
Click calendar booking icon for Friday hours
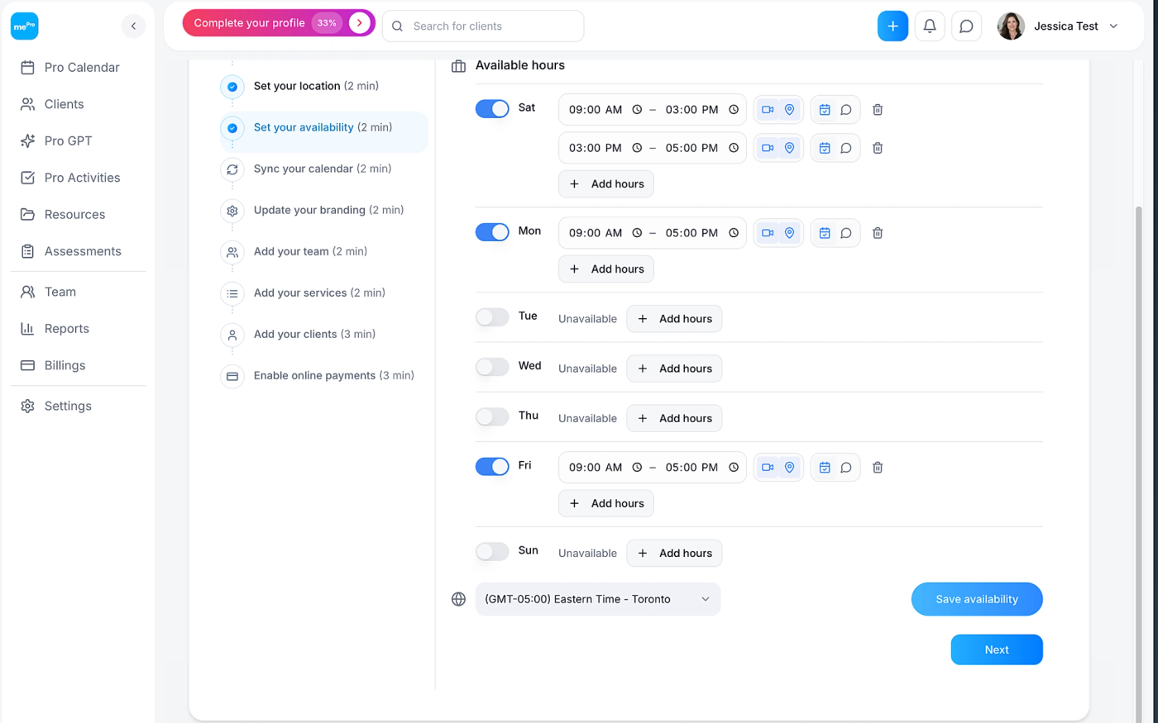point(825,467)
